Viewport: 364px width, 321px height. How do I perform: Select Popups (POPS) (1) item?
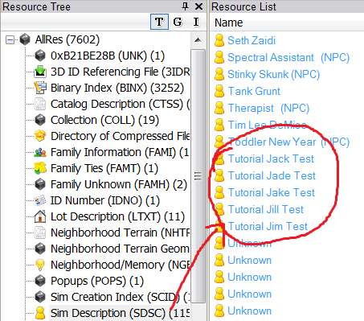pyautogui.click(x=97, y=281)
